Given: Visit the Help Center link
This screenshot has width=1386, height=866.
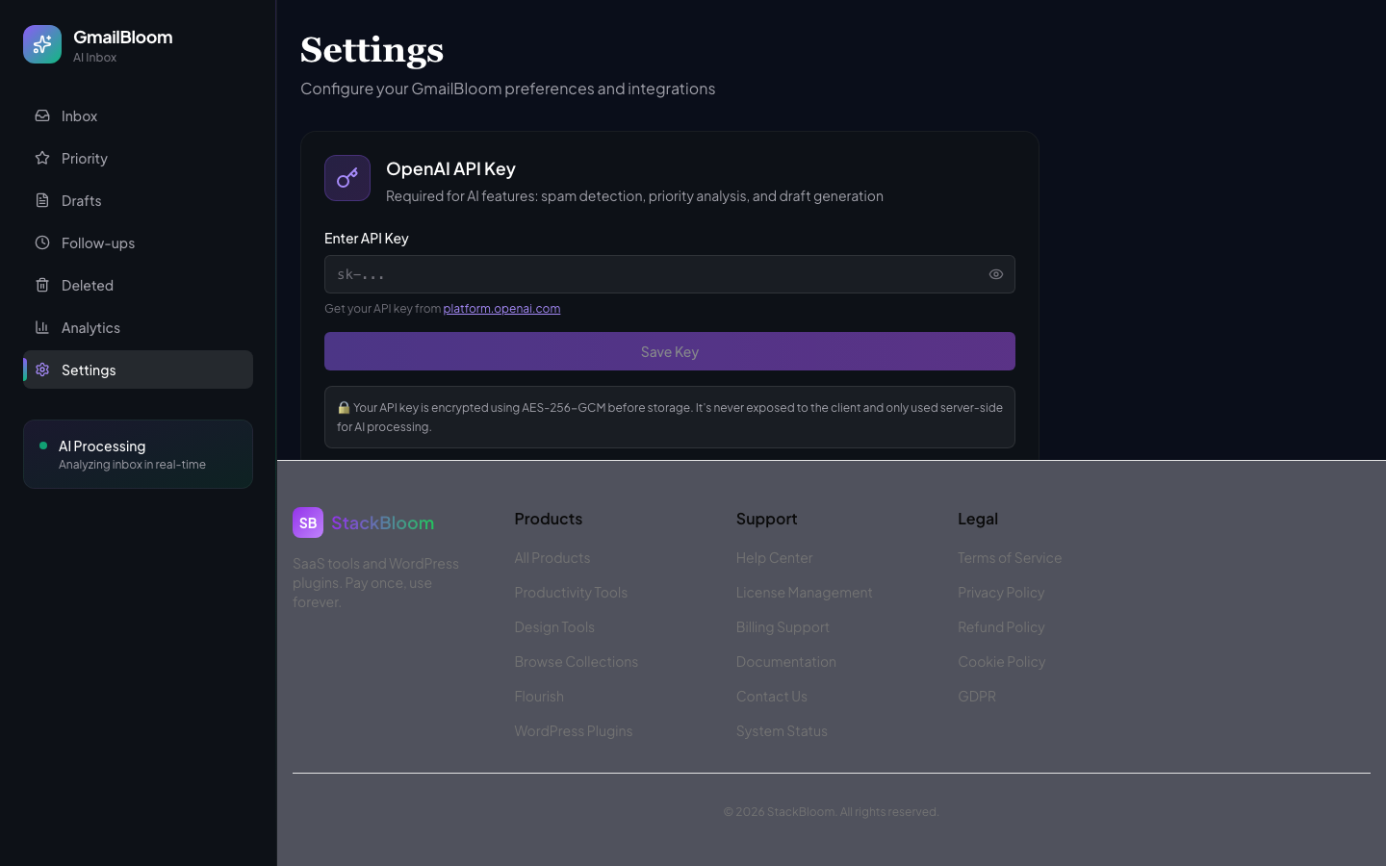Looking at the screenshot, I should point(774,558).
